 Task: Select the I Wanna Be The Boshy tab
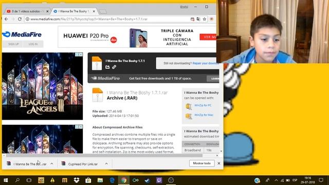coord(73,11)
